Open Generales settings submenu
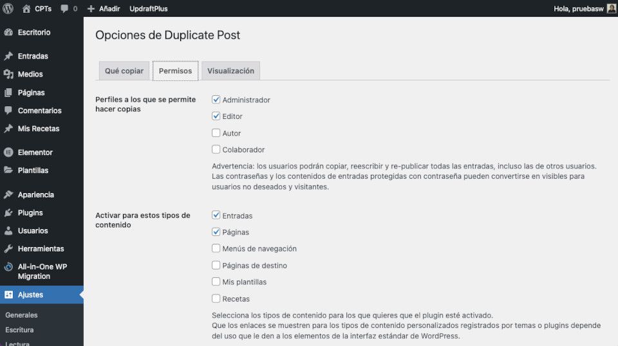 [21, 315]
